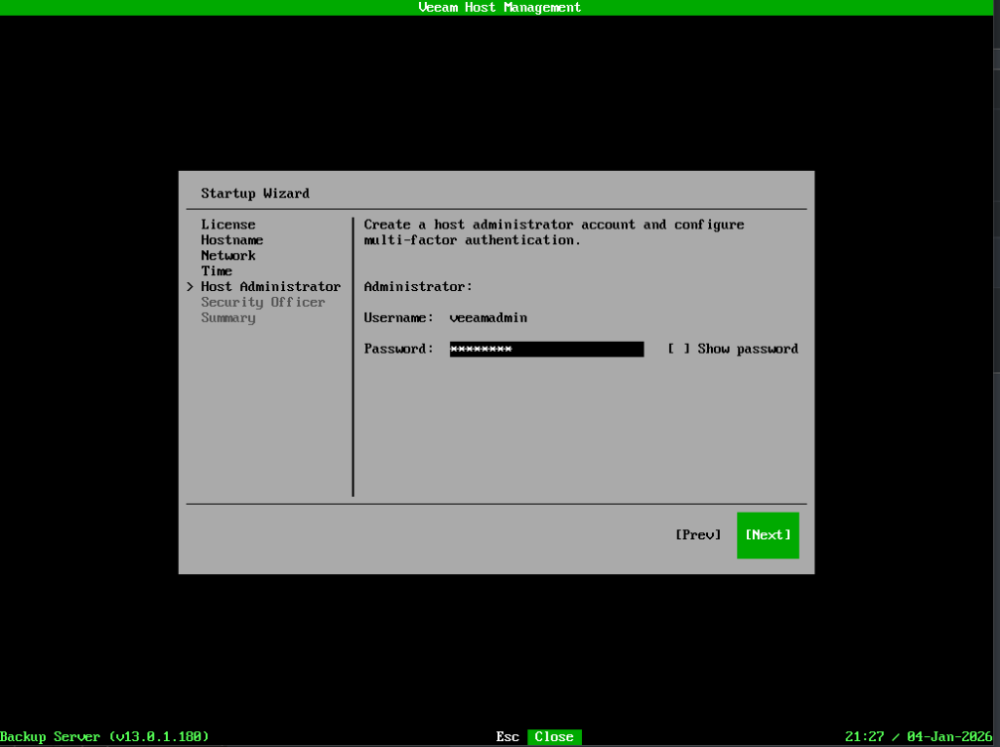
Task: Click the Esc key hint label
Action: 507,737
